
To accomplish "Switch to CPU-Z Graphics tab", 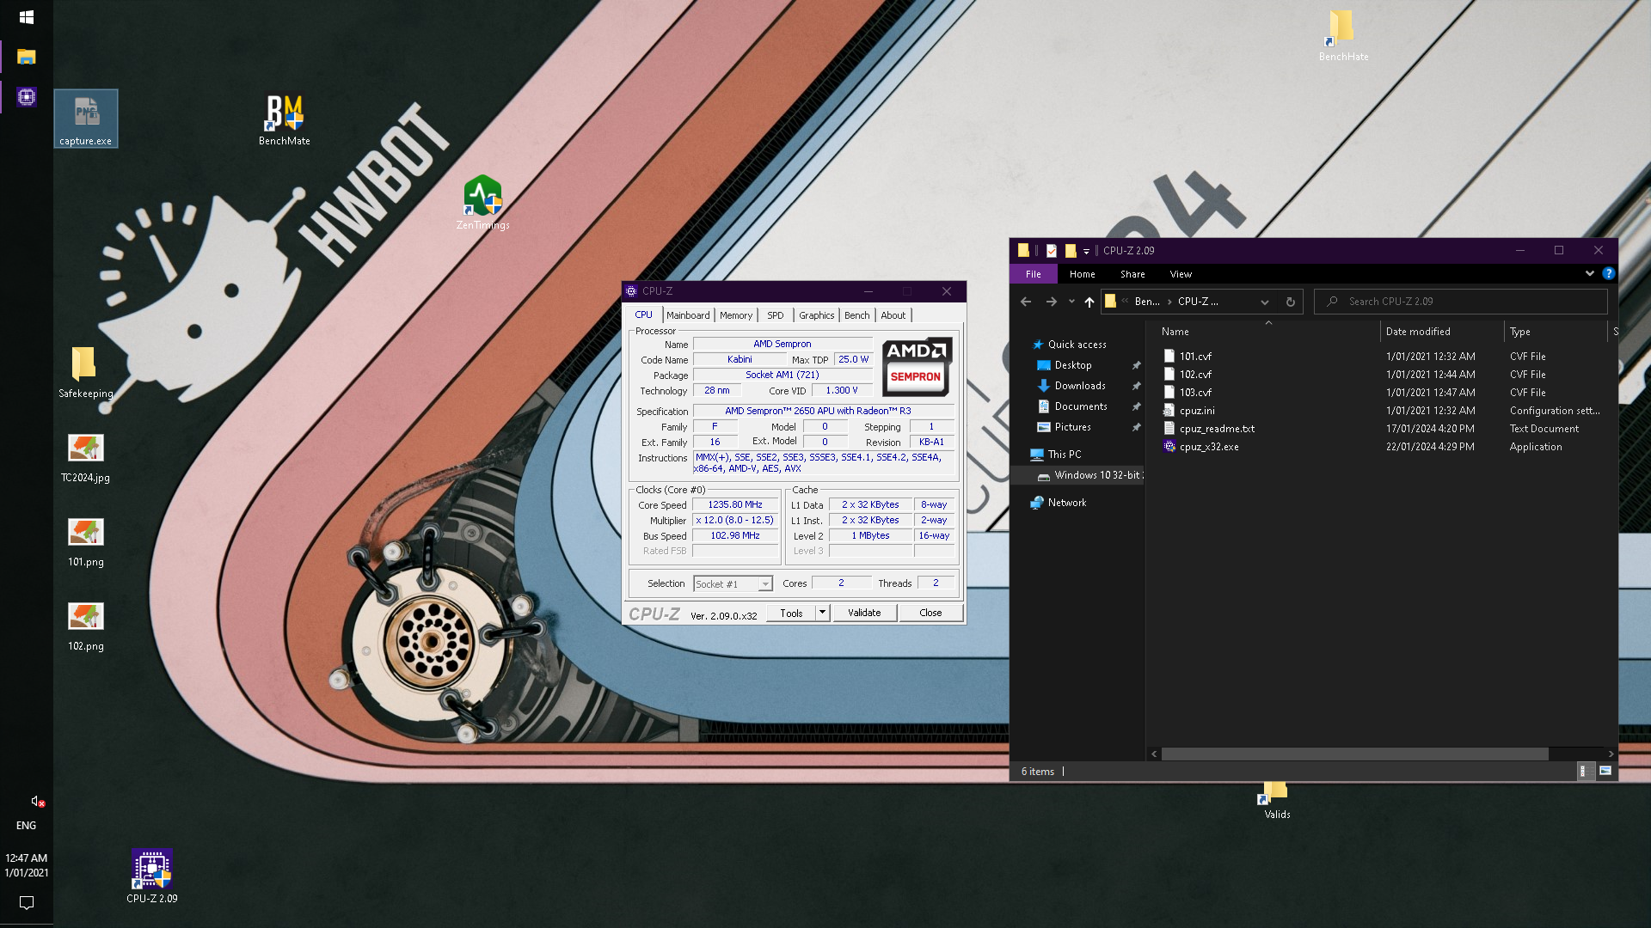I will coord(816,315).
